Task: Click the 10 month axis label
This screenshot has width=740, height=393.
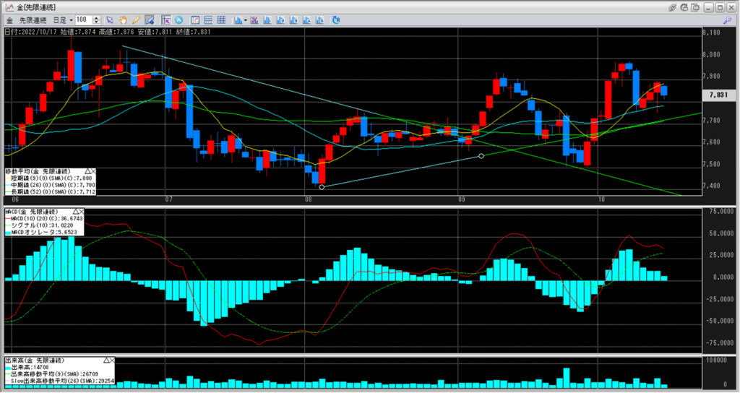Action: (601, 199)
